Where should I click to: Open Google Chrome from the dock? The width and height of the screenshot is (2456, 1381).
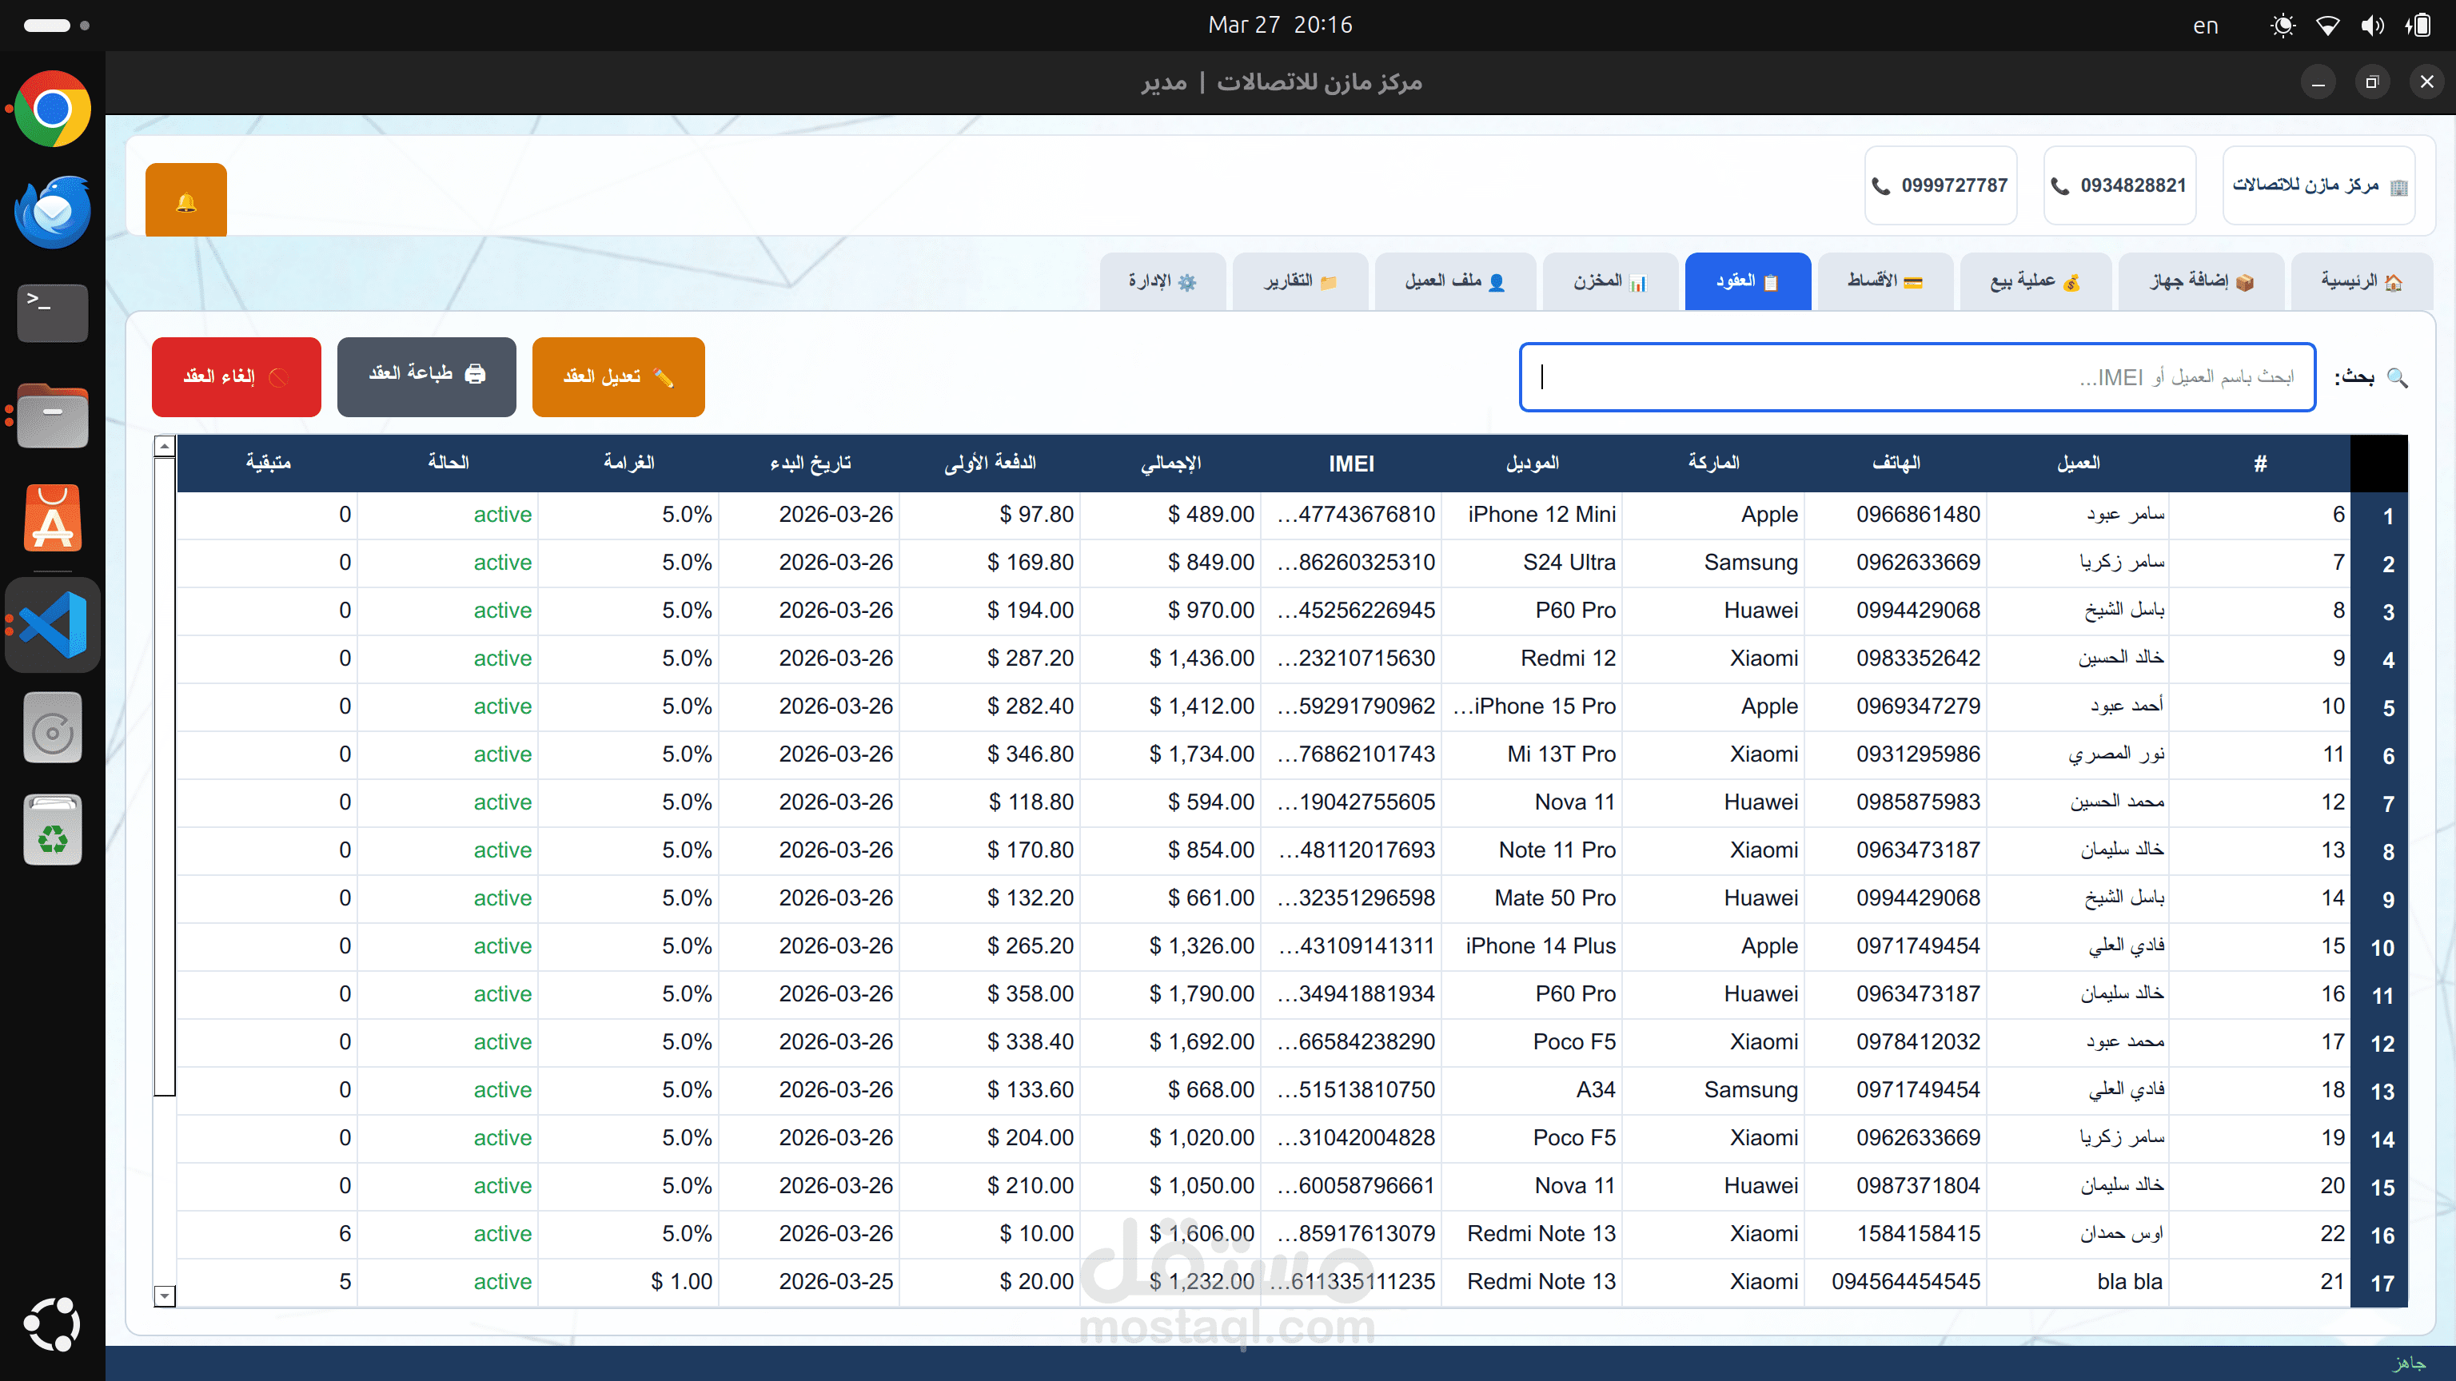pos(53,109)
